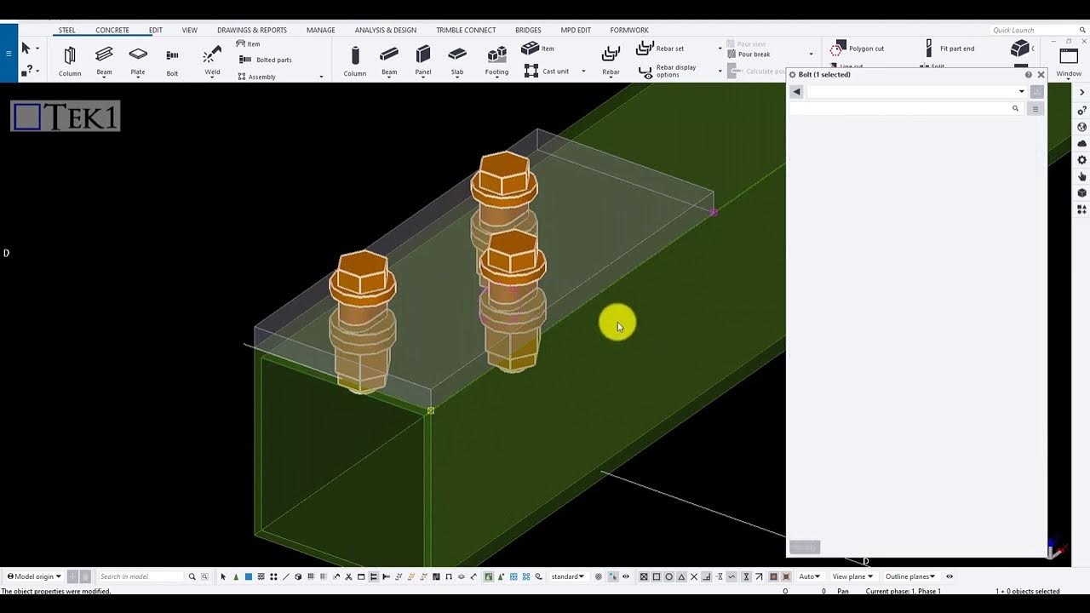Viewport: 1090px width, 613px height.
Task: Open the Model origin dropdown
Action: tap(34, 576)
